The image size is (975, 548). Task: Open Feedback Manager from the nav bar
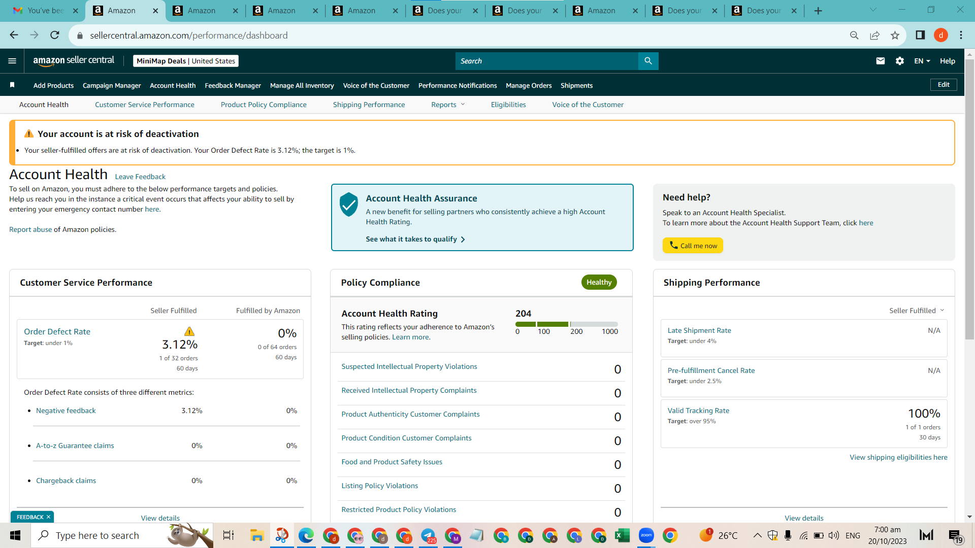pos(233,85)
